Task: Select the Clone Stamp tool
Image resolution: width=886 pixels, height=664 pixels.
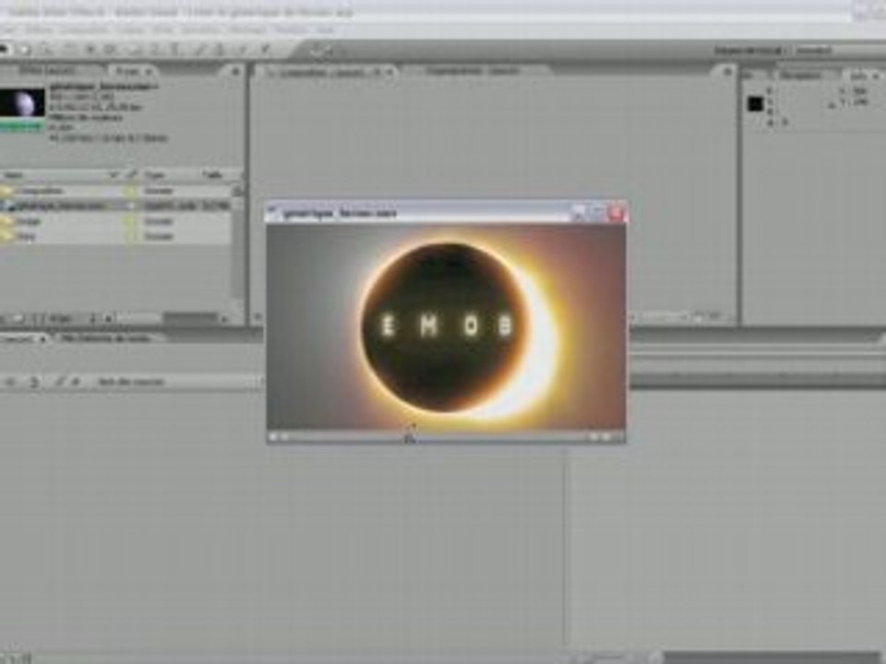Action: click(220, 50)
